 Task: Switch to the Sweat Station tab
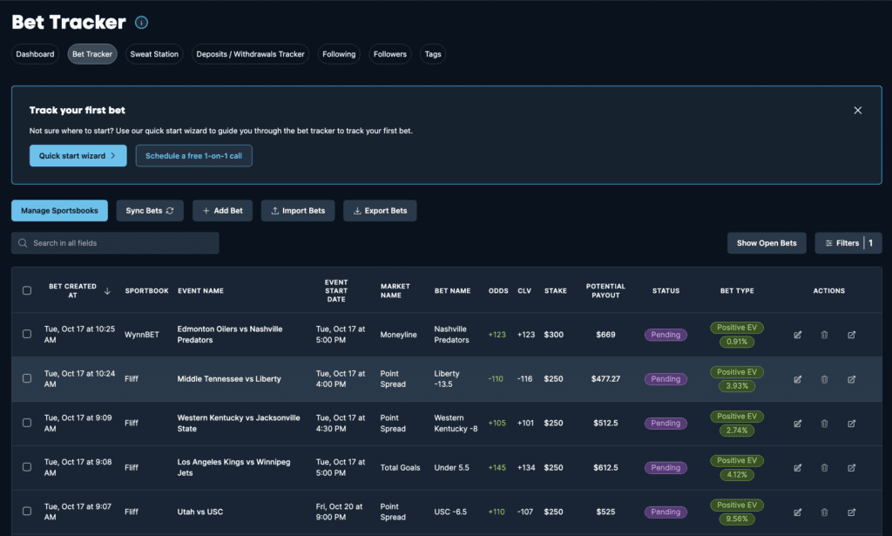point(154,54)
